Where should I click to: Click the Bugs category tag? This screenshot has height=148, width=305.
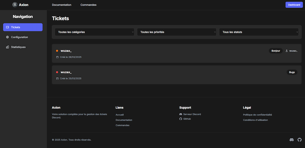(x=292, y=72)
